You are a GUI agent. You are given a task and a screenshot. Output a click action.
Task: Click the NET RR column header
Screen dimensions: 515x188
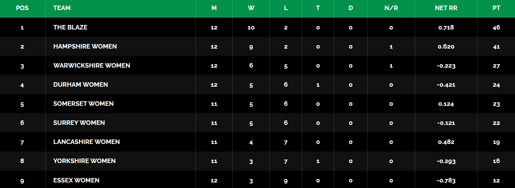(446, 8)
